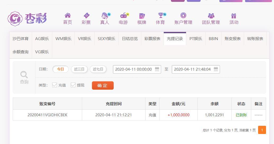Screen dimensions: 274x144
Task: Click the 金额/元 column header
Action: (178, 104)
